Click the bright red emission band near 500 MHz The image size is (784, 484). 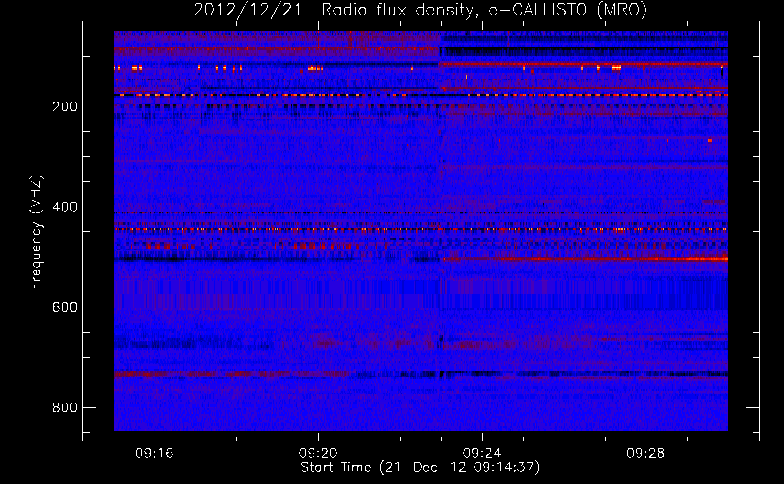coord(585,259)
